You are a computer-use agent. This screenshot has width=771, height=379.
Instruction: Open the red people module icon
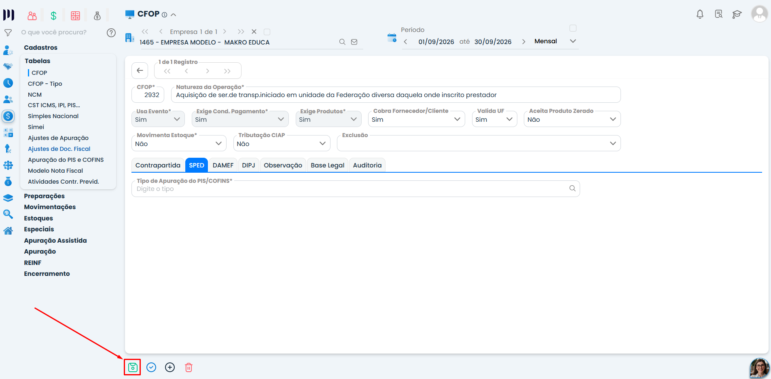(32, 16)
